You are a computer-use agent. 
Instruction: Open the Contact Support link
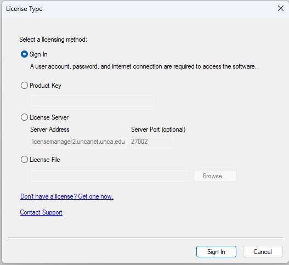click(41, 212)
